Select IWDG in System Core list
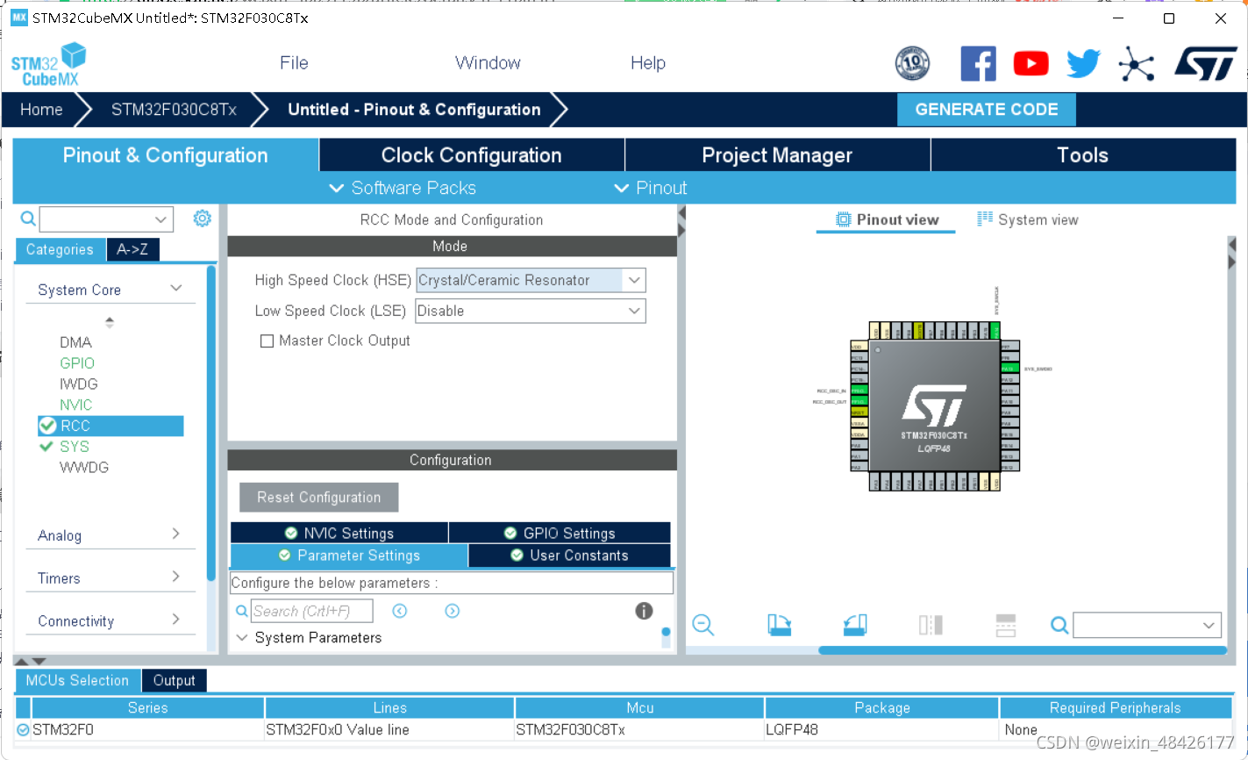The width and height of the screenshot is (1248, 760). pos(79,384)
